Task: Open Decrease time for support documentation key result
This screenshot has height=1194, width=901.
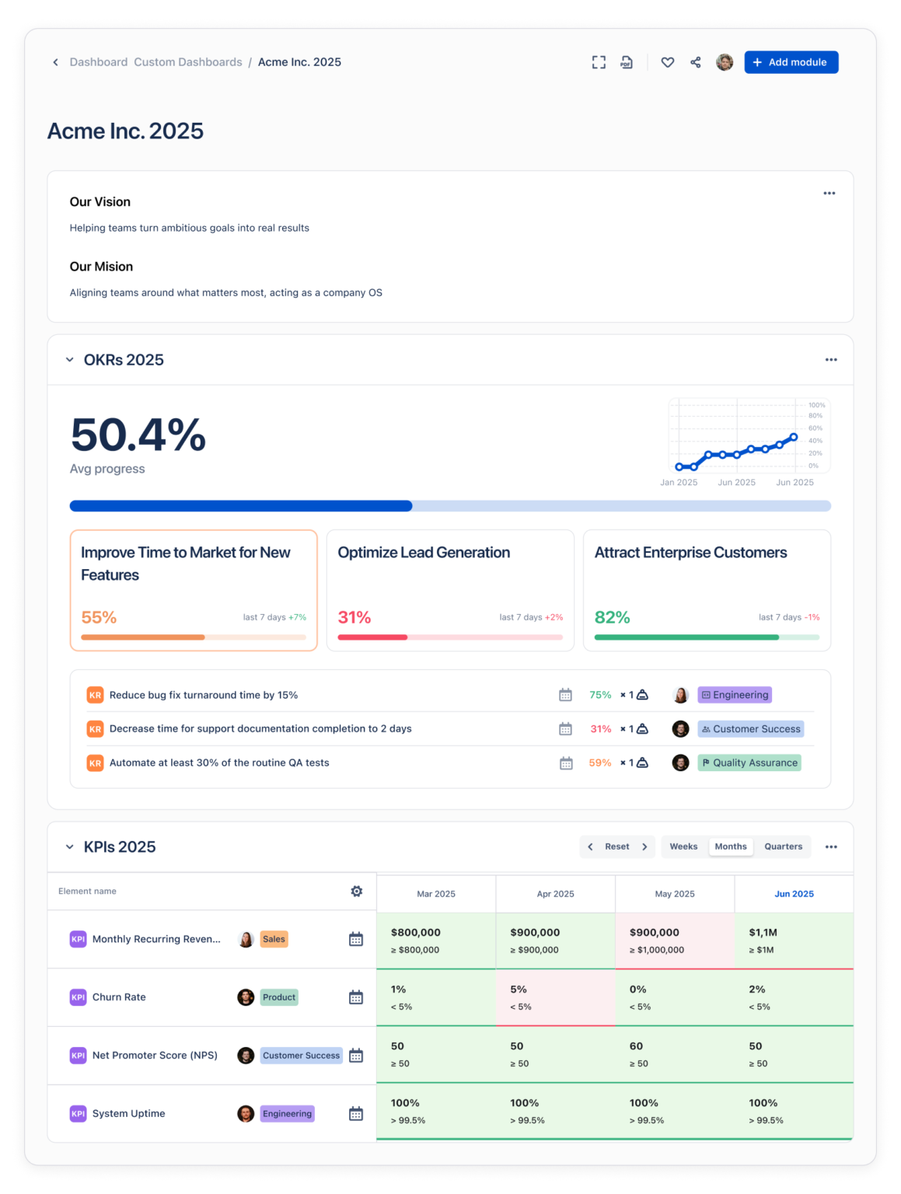Action: 260,729
